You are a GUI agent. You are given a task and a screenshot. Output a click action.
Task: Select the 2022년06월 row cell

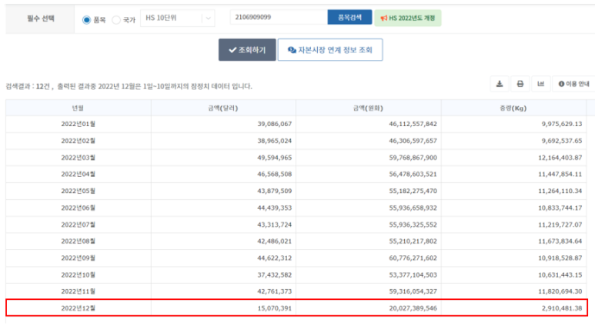[79, 208]
